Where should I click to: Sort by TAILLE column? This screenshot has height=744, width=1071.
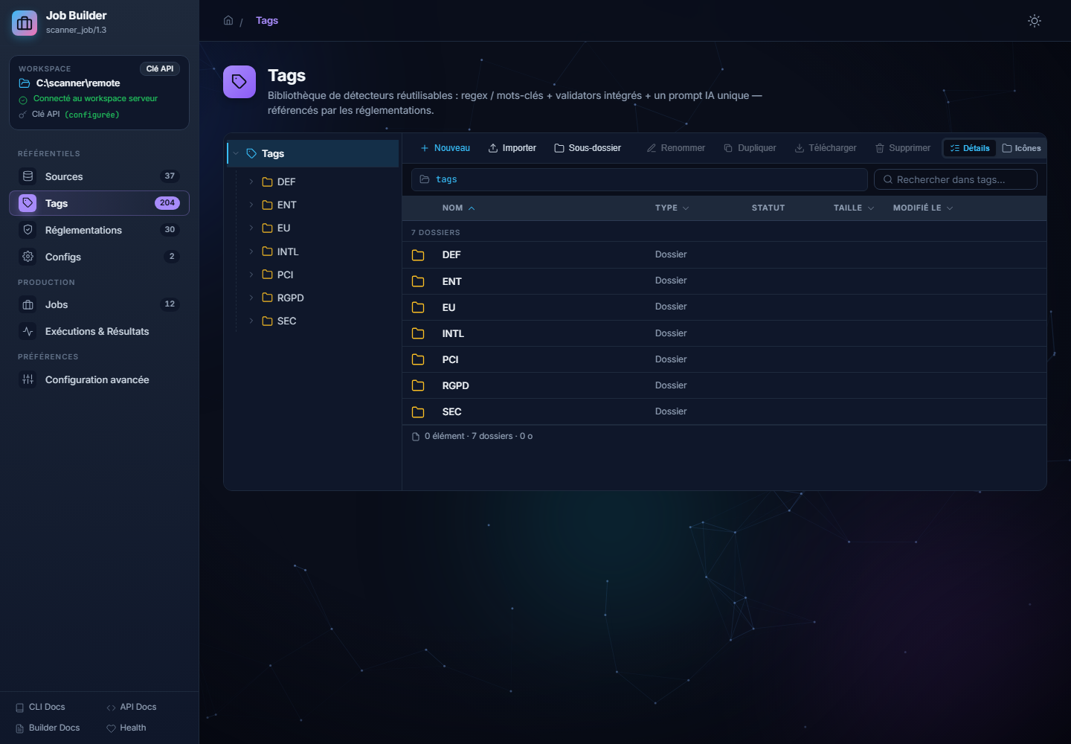tap(853, 208)
